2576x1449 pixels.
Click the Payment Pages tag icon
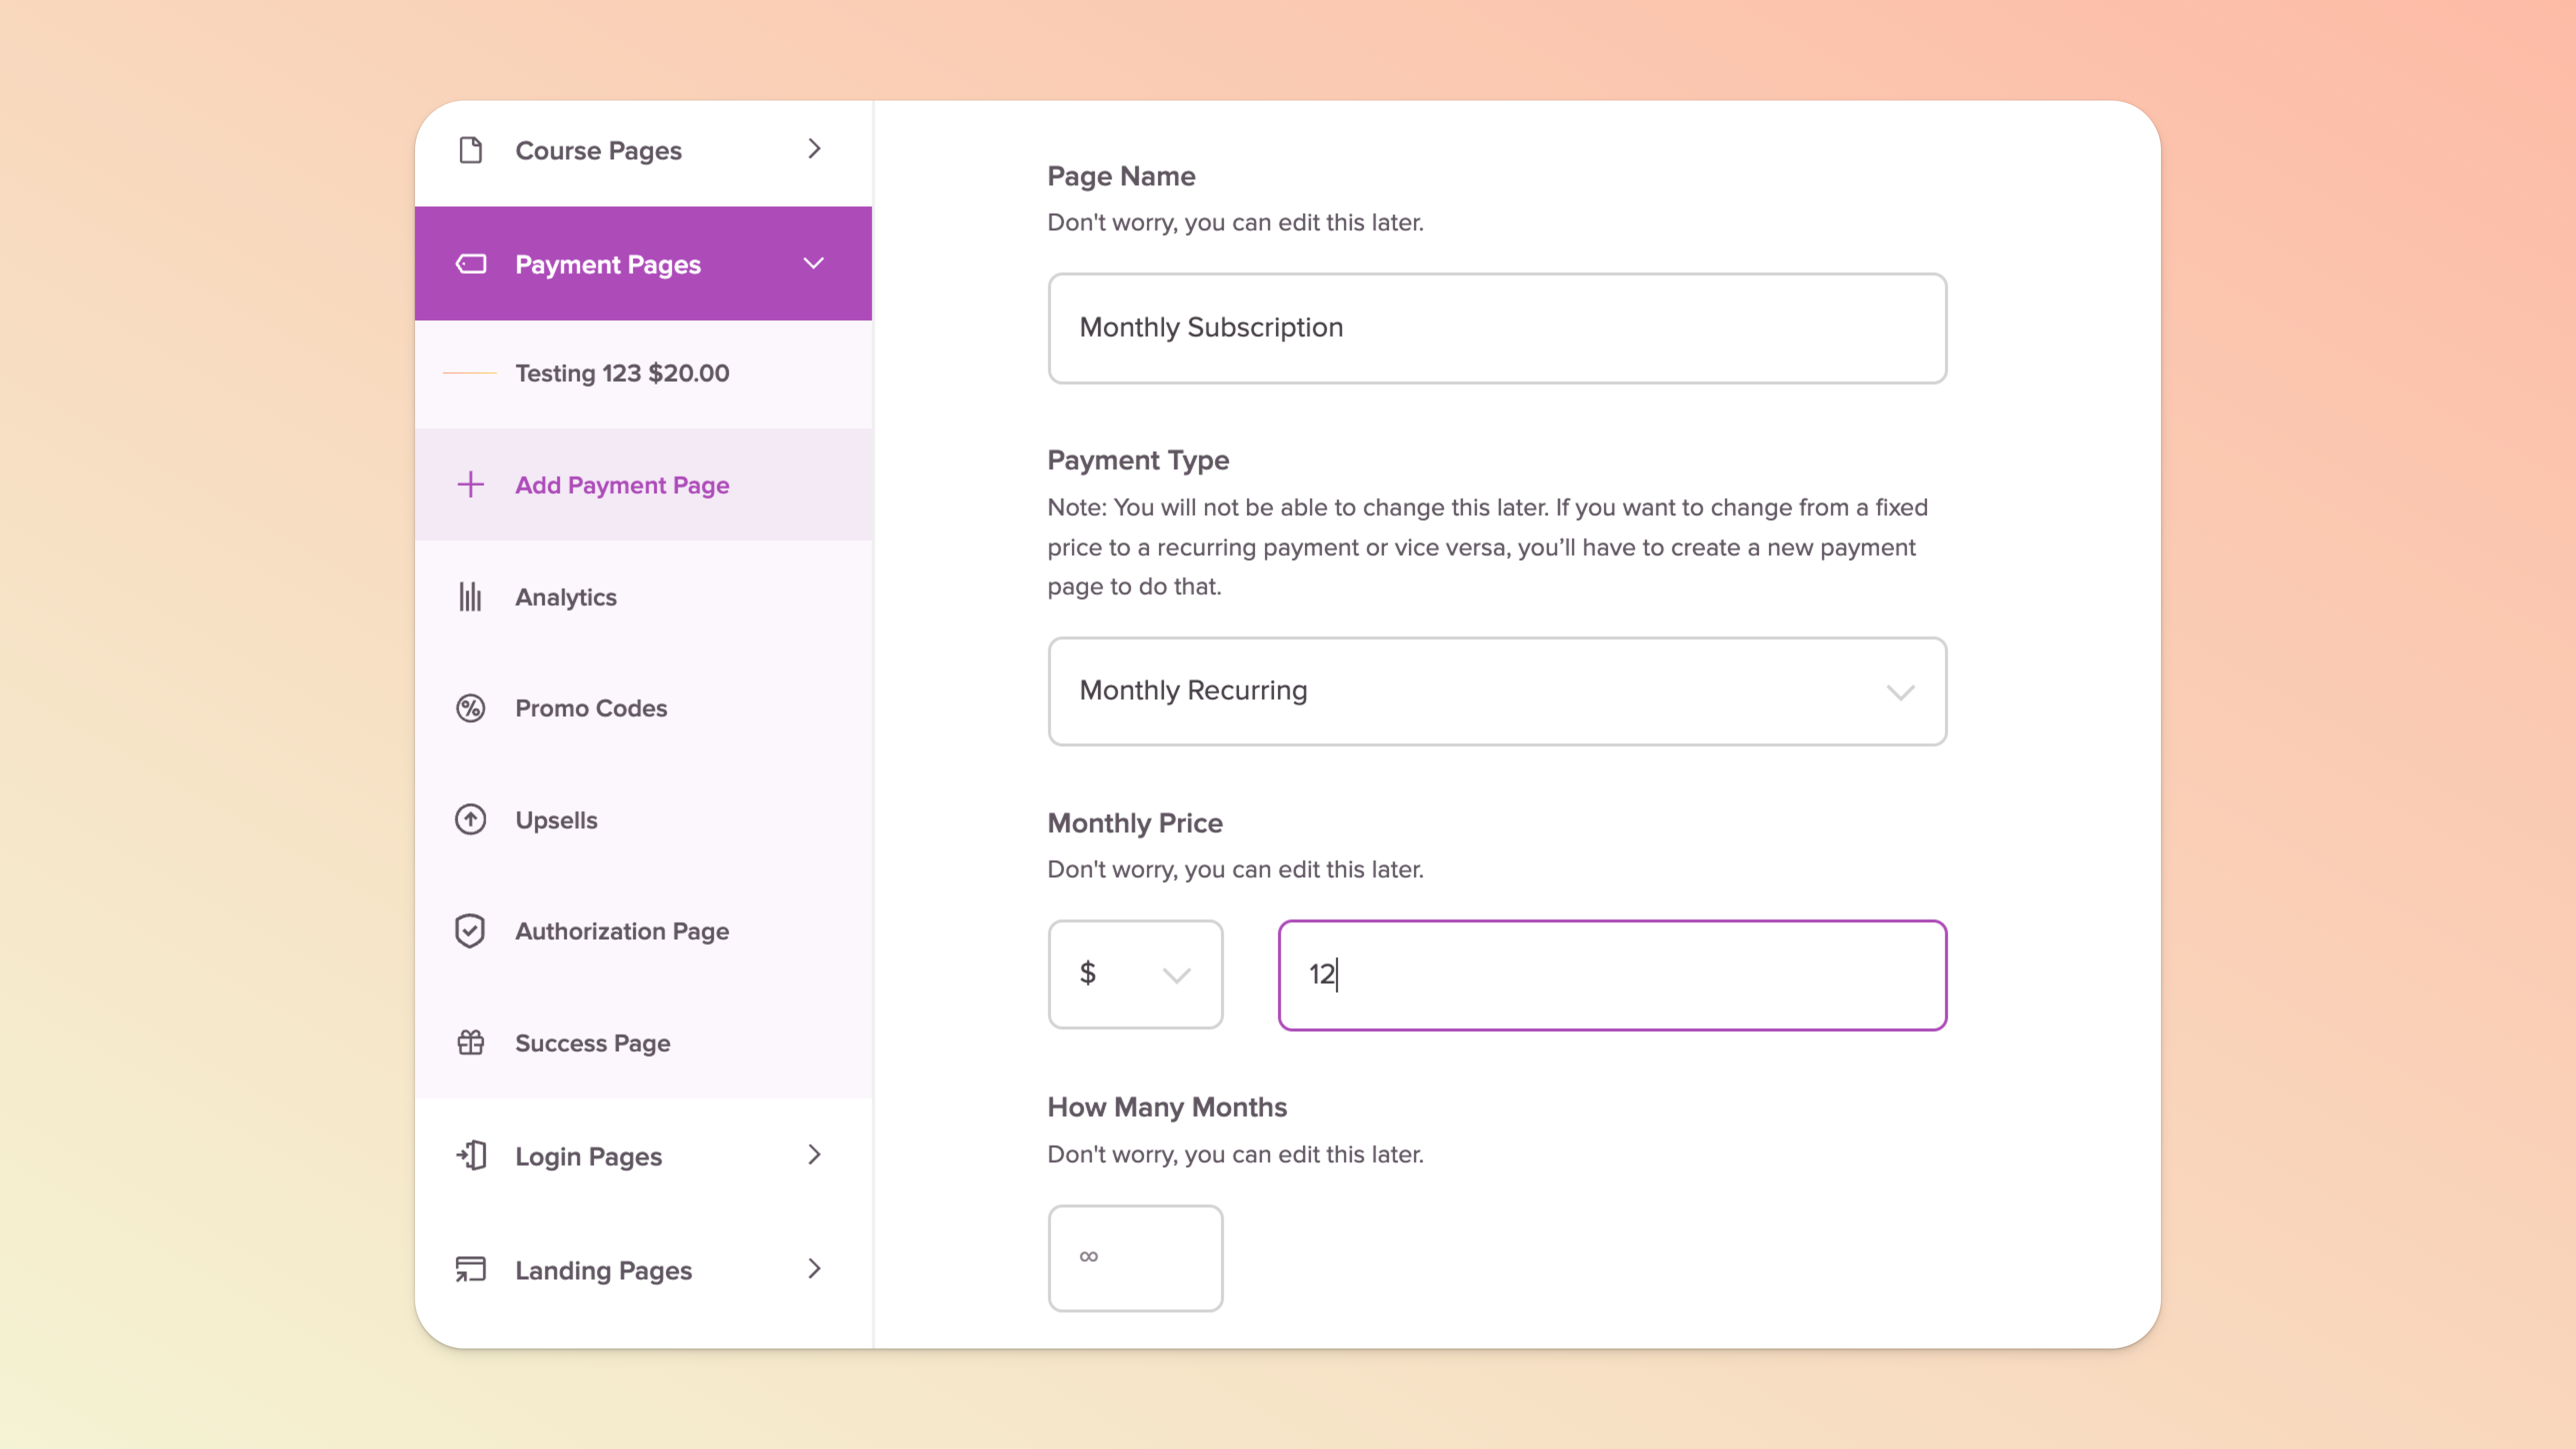(x=470, y=264)
